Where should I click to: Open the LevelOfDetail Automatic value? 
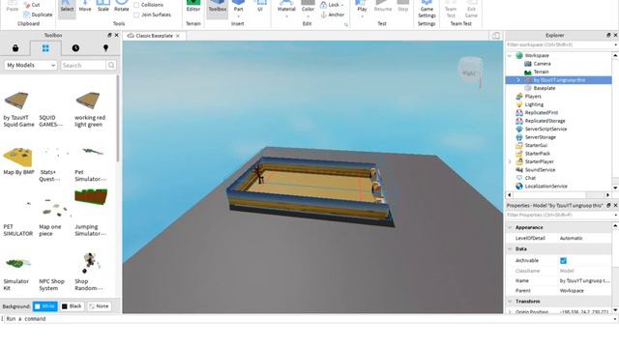tap(585, 239)
